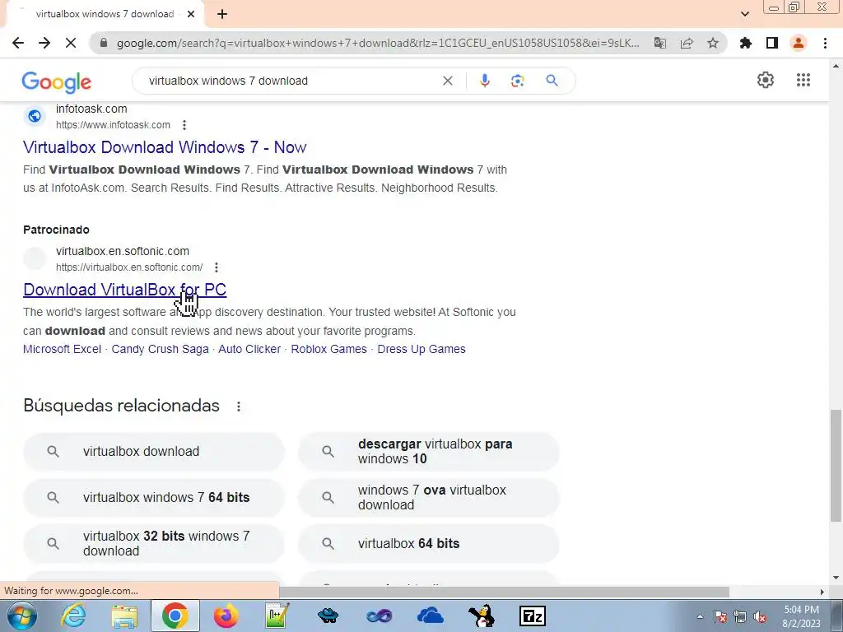Search related: windows 7 ova virtualbox download
Screen dimensions: 843x632
(429, 498)
